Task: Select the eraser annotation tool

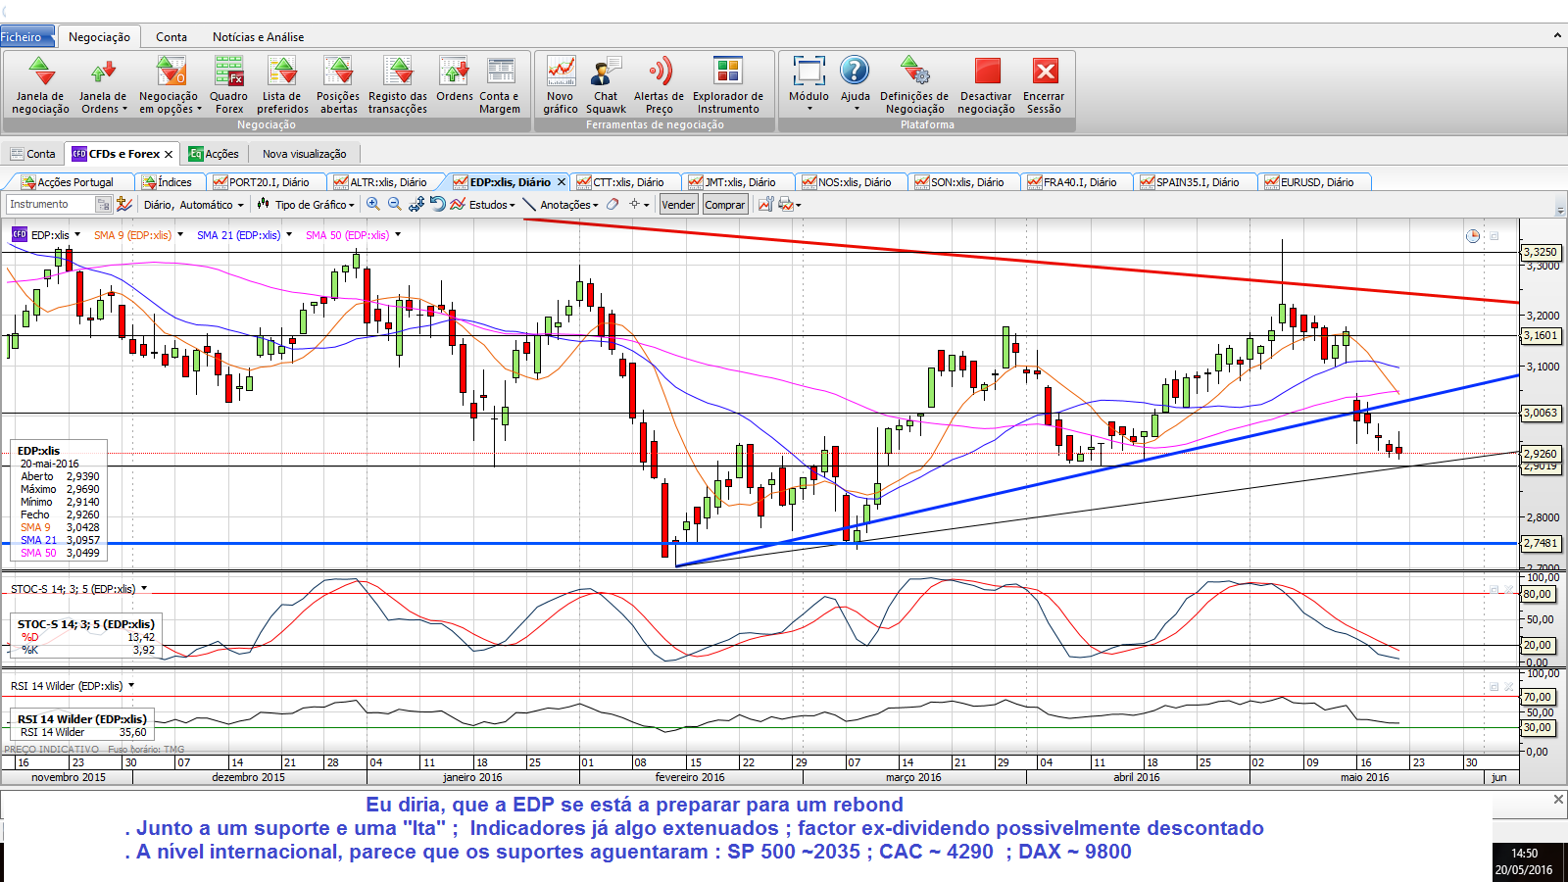Action: click(612, 204)
